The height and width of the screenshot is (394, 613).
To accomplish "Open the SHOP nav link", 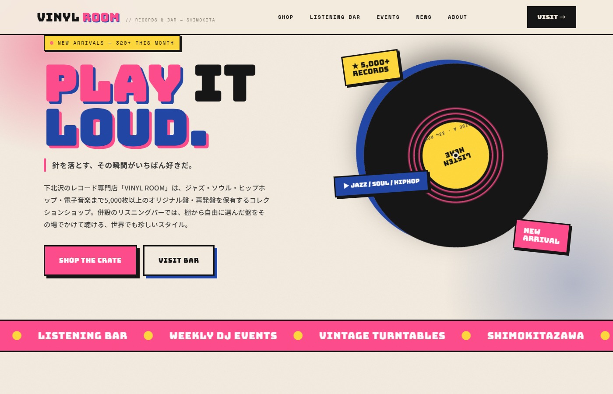I will (x=285, y=17).
